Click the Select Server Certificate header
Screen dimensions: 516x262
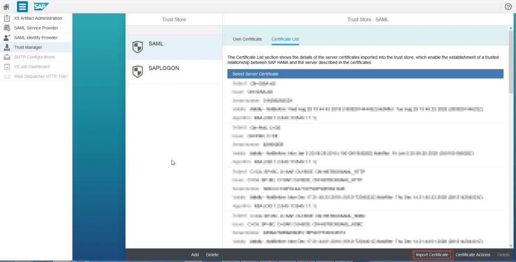coord(365,74)
